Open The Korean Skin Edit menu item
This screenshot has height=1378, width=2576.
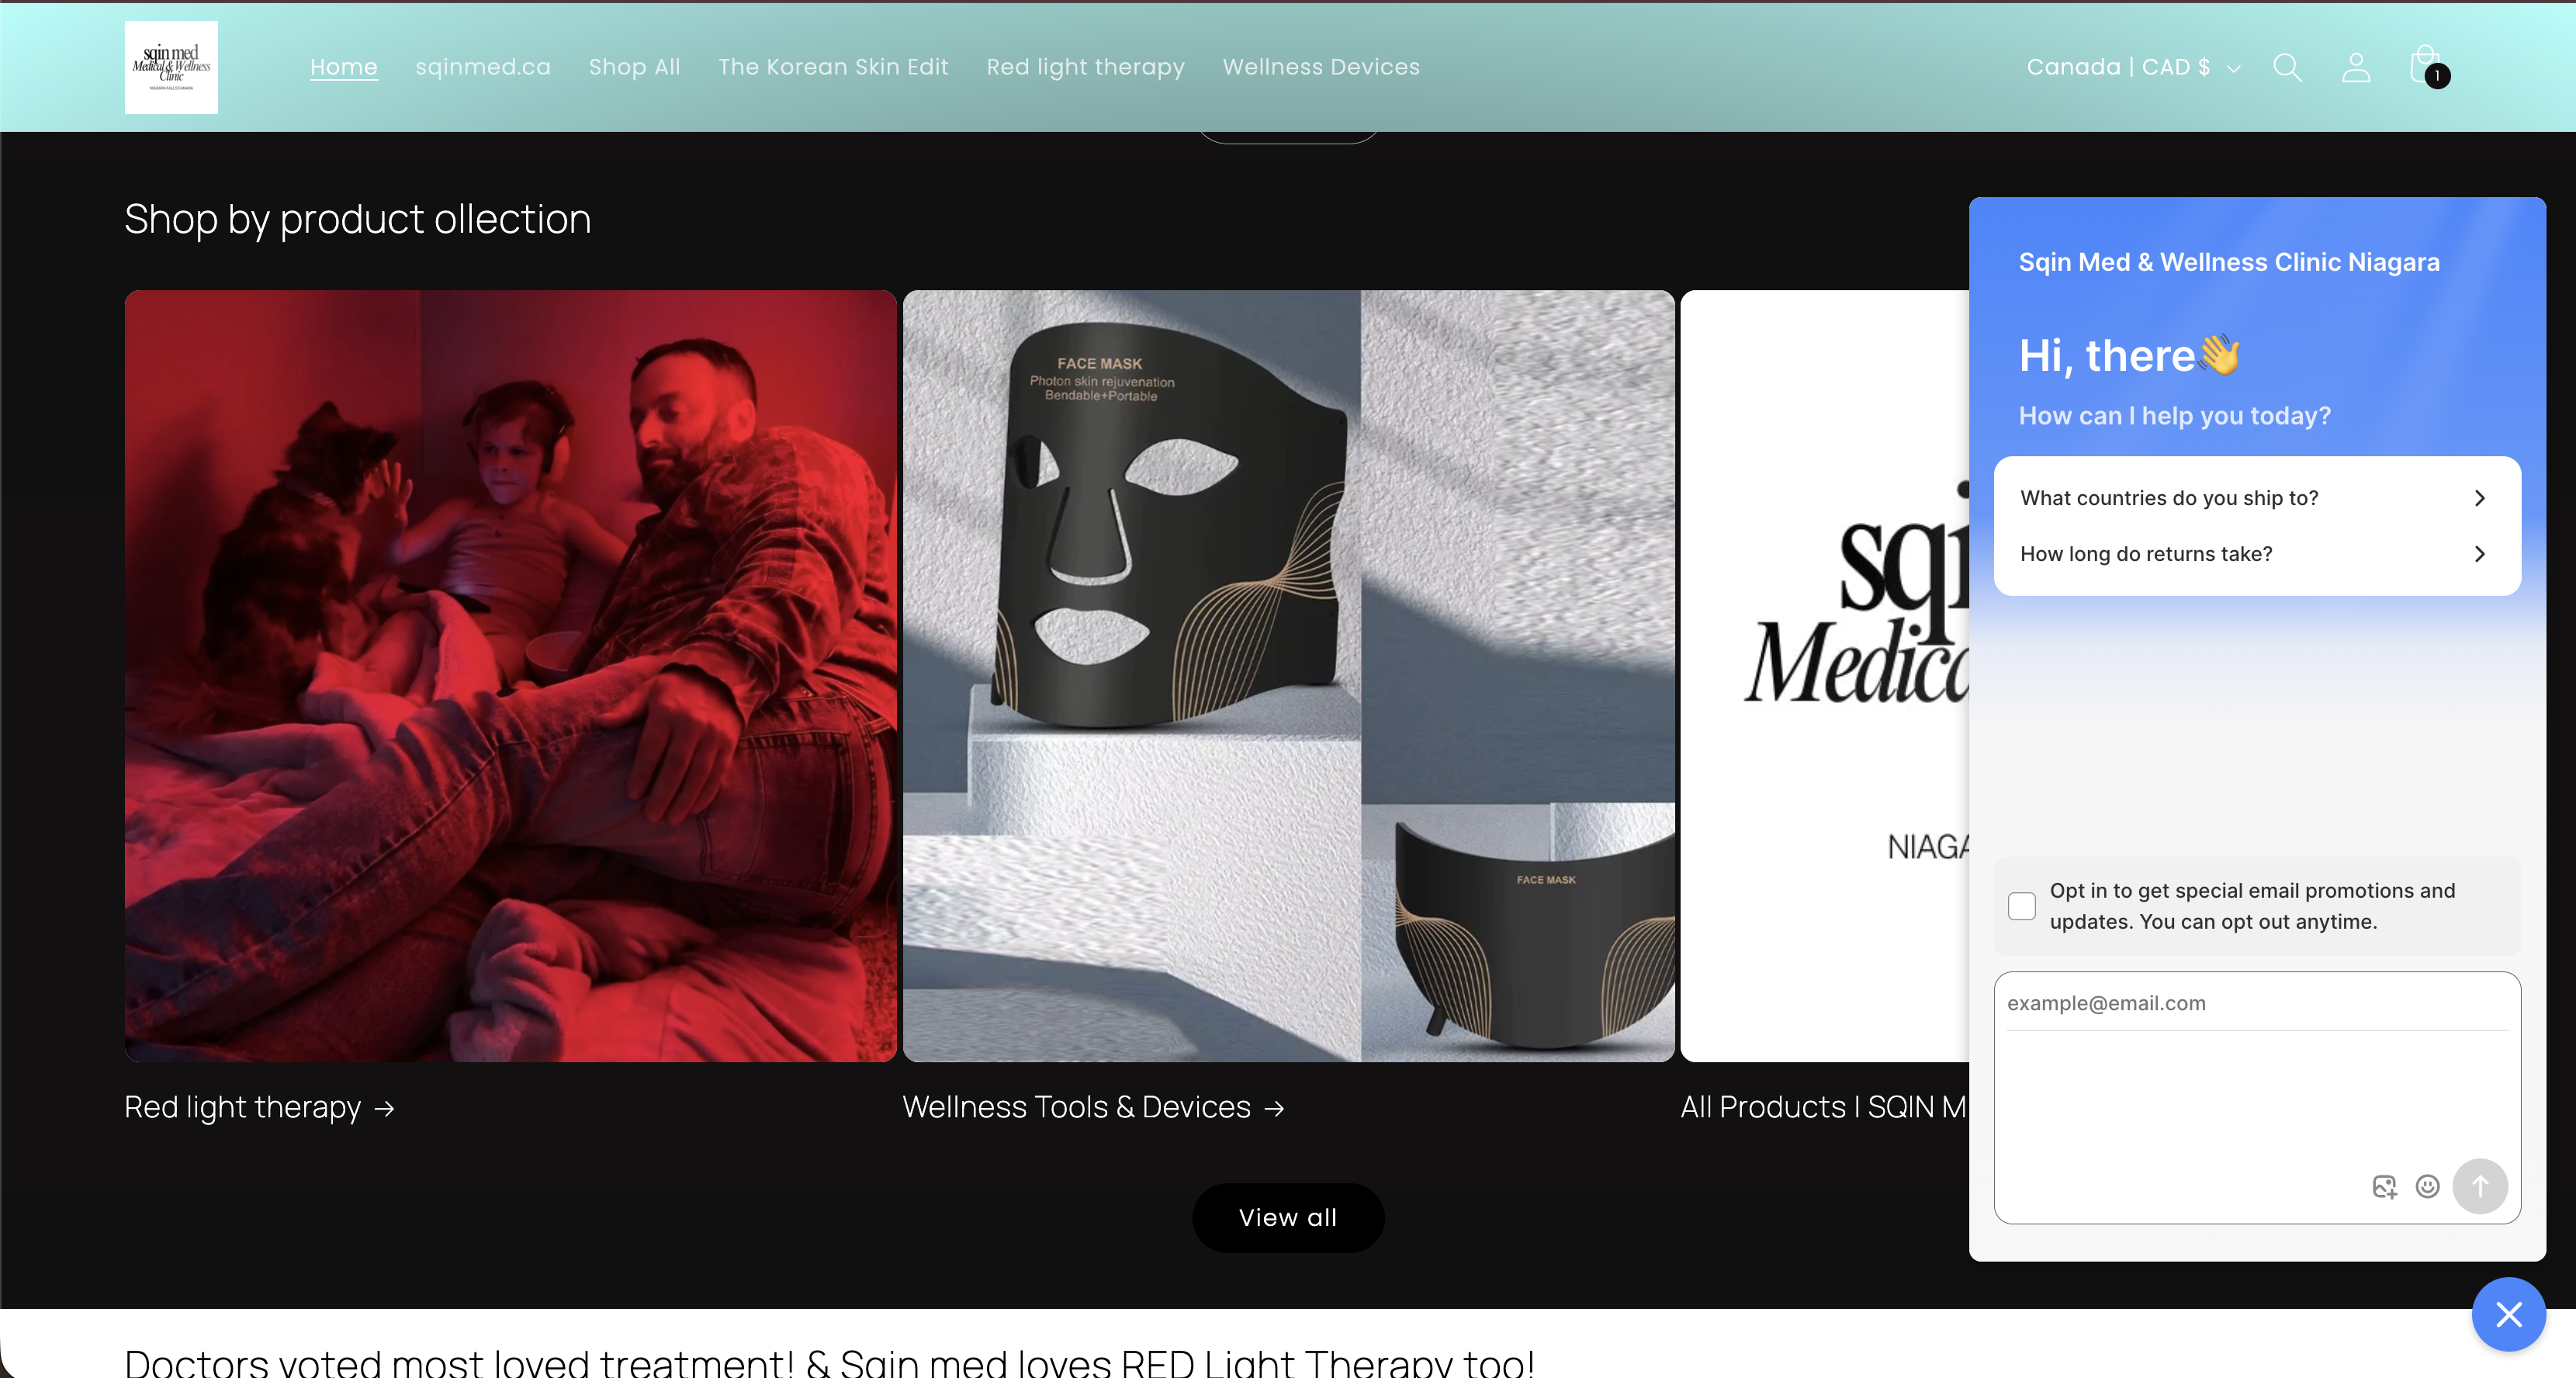tap(833, 67)
